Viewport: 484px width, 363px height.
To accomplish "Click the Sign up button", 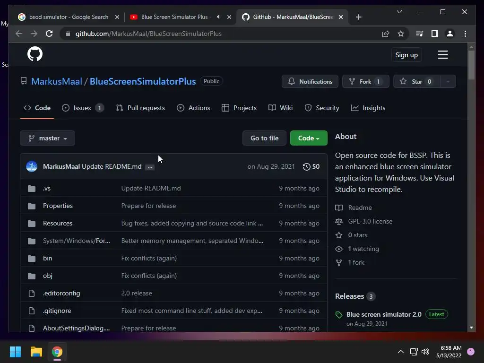I will click(406, 55).
